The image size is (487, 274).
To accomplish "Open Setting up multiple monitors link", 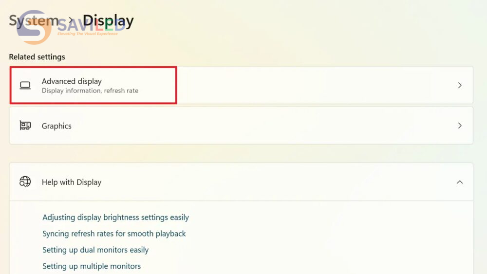I will [x=92, y=266].
